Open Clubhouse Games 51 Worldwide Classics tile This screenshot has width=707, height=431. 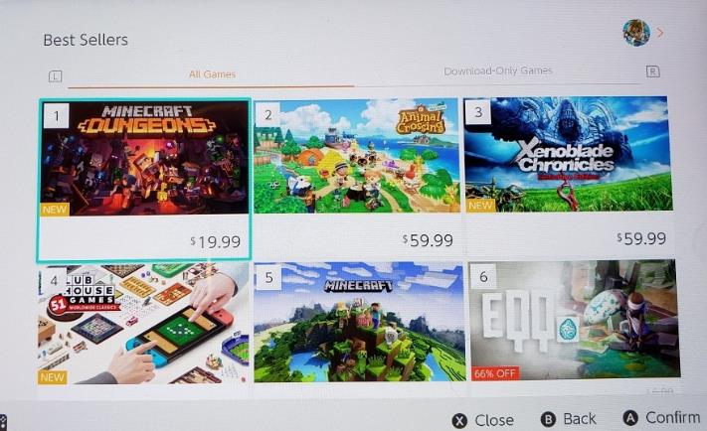(143, 325)
